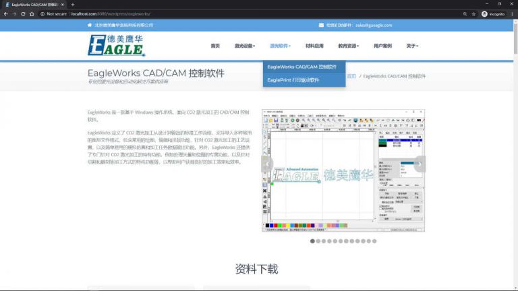
Task: Click the EAGLE 德美鹰华 site logo
Action: pos(116,45)
